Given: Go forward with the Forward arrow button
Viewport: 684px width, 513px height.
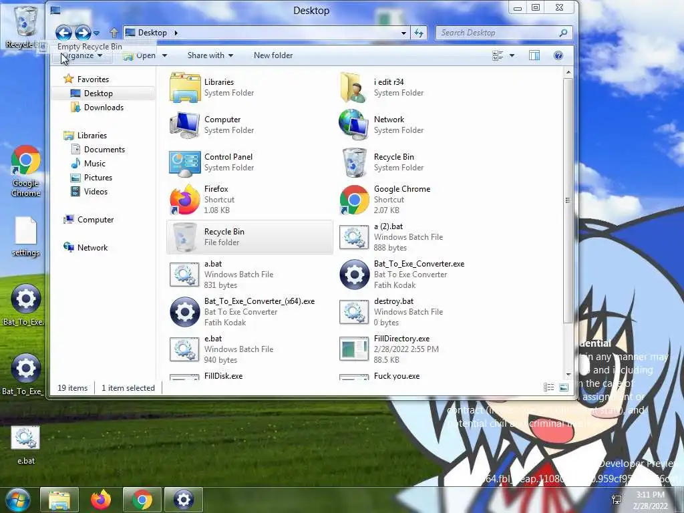Looking at the screenshot, I should point(83,33).
